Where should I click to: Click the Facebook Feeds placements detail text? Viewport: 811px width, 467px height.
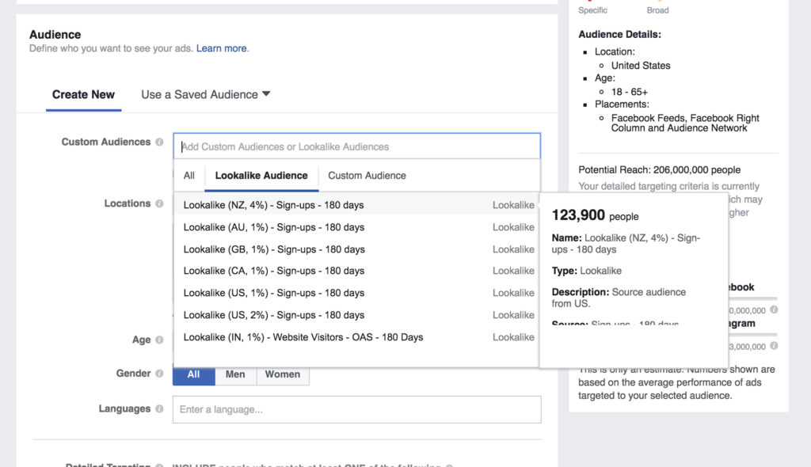coord(685,123)
